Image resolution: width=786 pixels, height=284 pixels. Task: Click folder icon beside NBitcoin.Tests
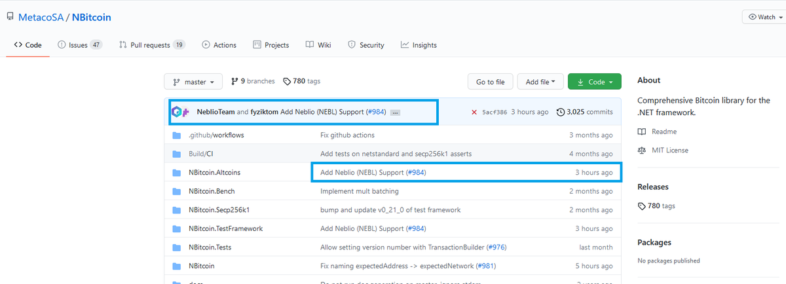(x=176, y=247)
